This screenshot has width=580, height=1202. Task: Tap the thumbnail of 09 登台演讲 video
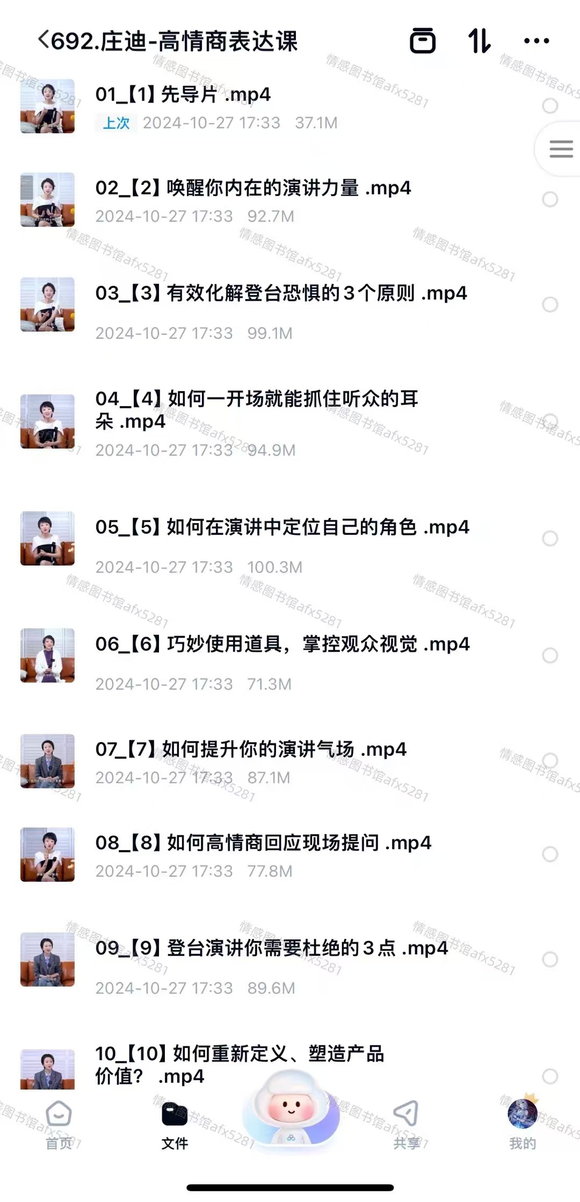(x=47, y=959)
